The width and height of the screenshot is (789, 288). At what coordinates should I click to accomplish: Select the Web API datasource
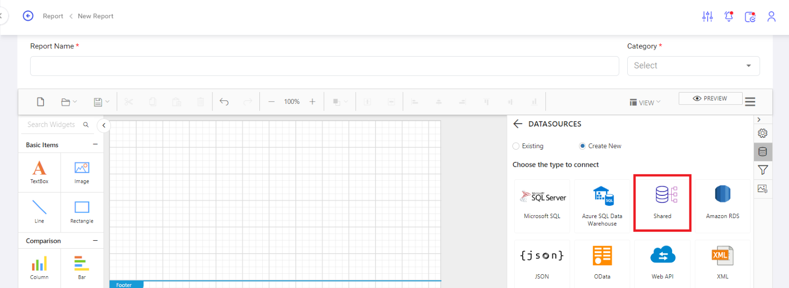(662, 262)
